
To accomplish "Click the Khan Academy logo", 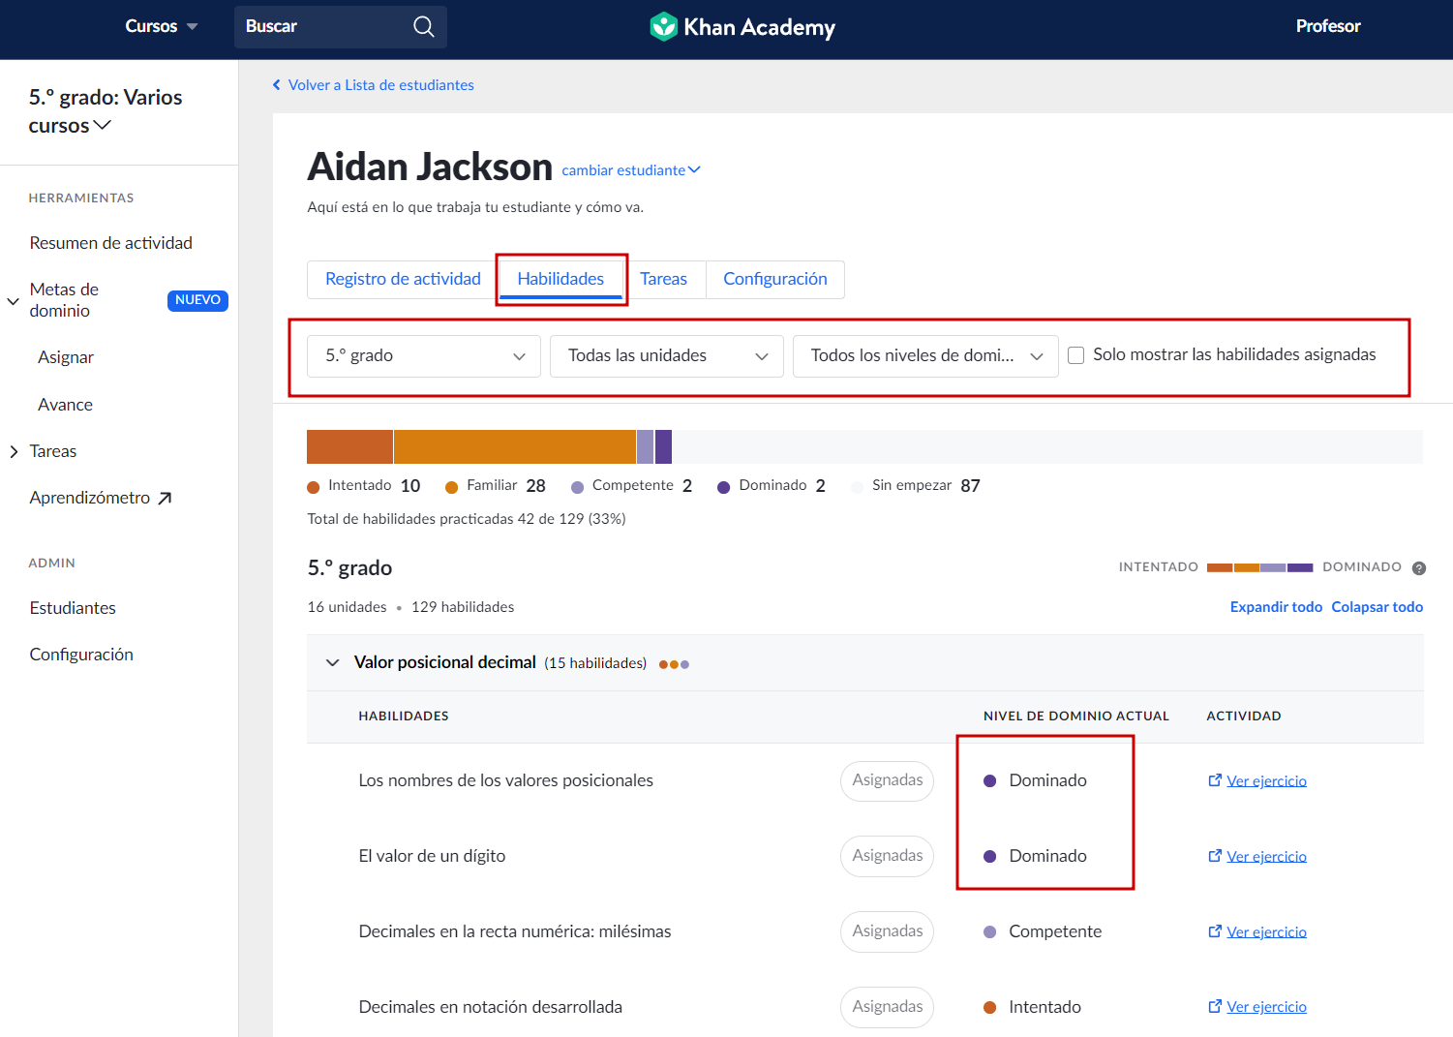I will pyautogui.click(x=742, y=26).
